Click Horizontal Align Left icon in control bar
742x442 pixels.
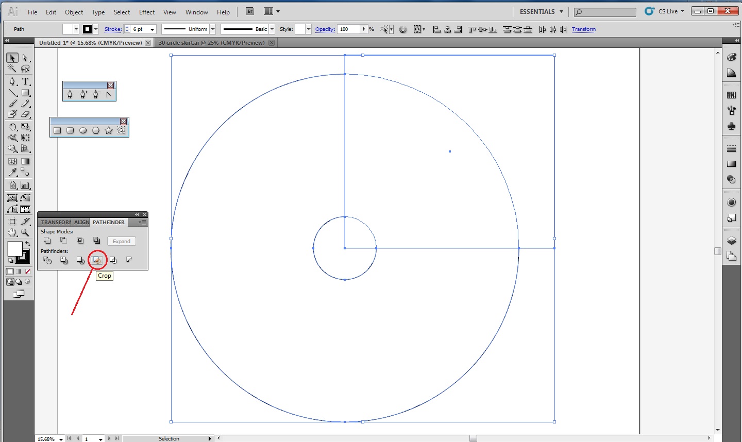[437, 29]
